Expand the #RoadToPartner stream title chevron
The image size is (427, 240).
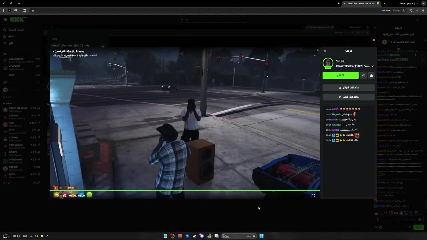[373, 66]
